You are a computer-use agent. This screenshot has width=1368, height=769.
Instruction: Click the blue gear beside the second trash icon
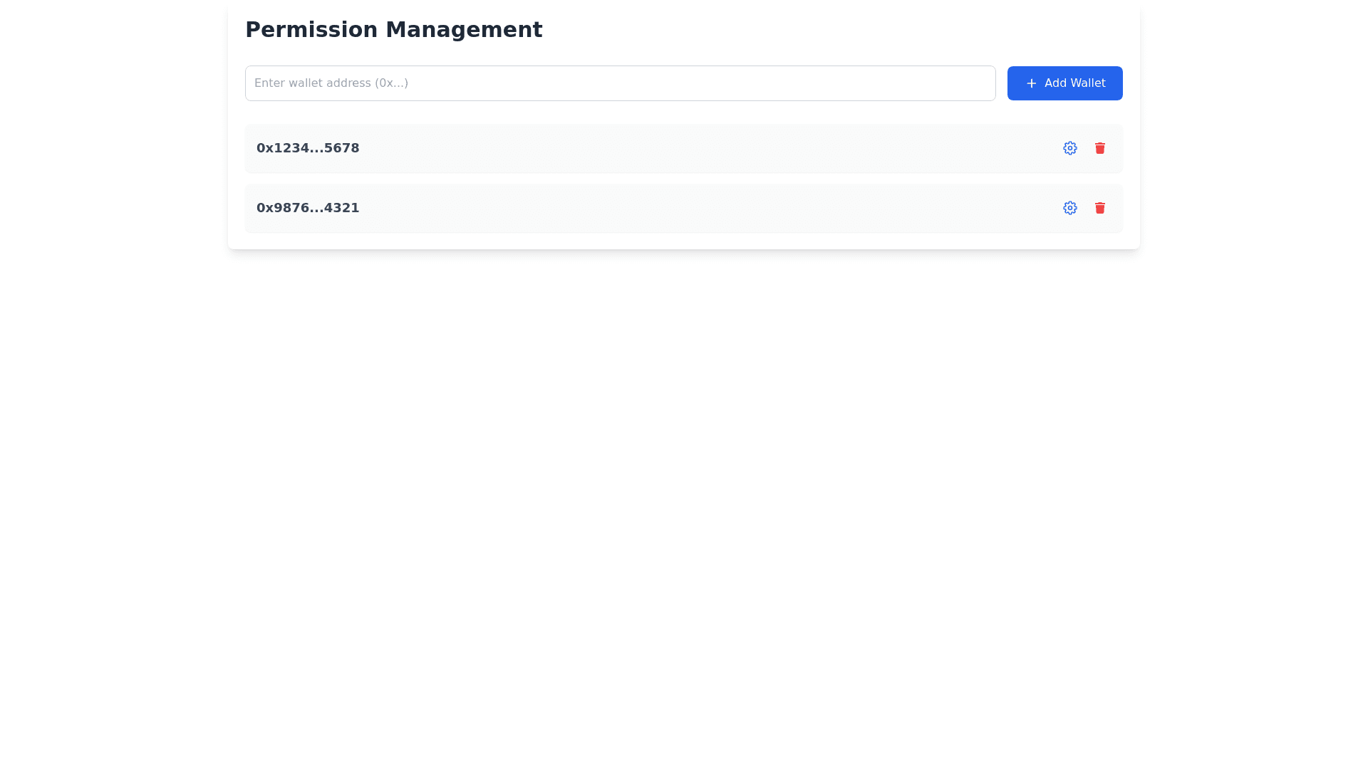1069,208
